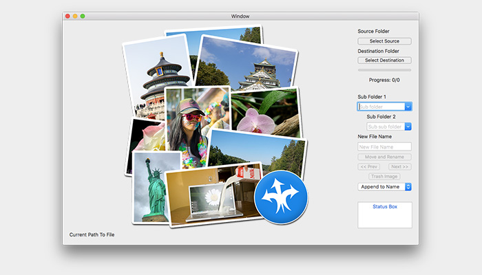
Task: Click the Select Destination button
Action: pyautogui.click(x=384, y=60)
